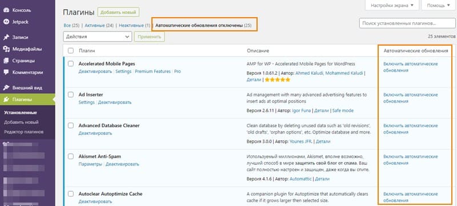This screenshot has height=206, width=457.
Task: Check Akismet Anti-Spam checkbox
Action: pos(71,156)
